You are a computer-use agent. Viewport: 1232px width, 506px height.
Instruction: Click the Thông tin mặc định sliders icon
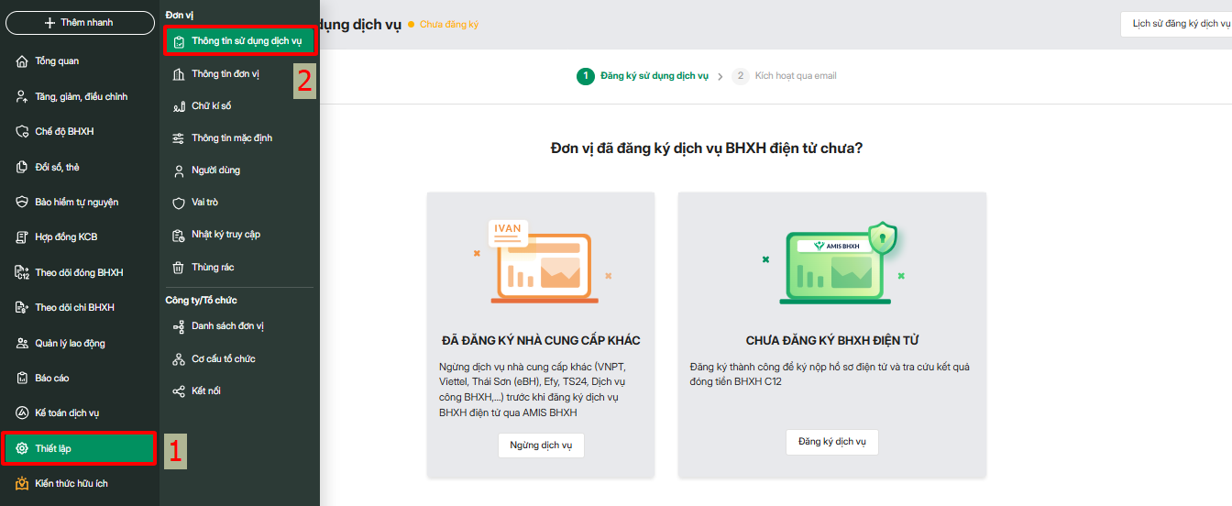click(x=179, y=138)
